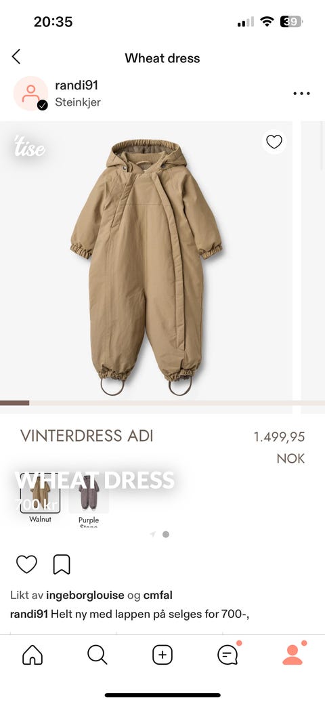This screenshot has width=325, height=704.
Task: Open the cmfal liker profile
Action: coord(158,596)
